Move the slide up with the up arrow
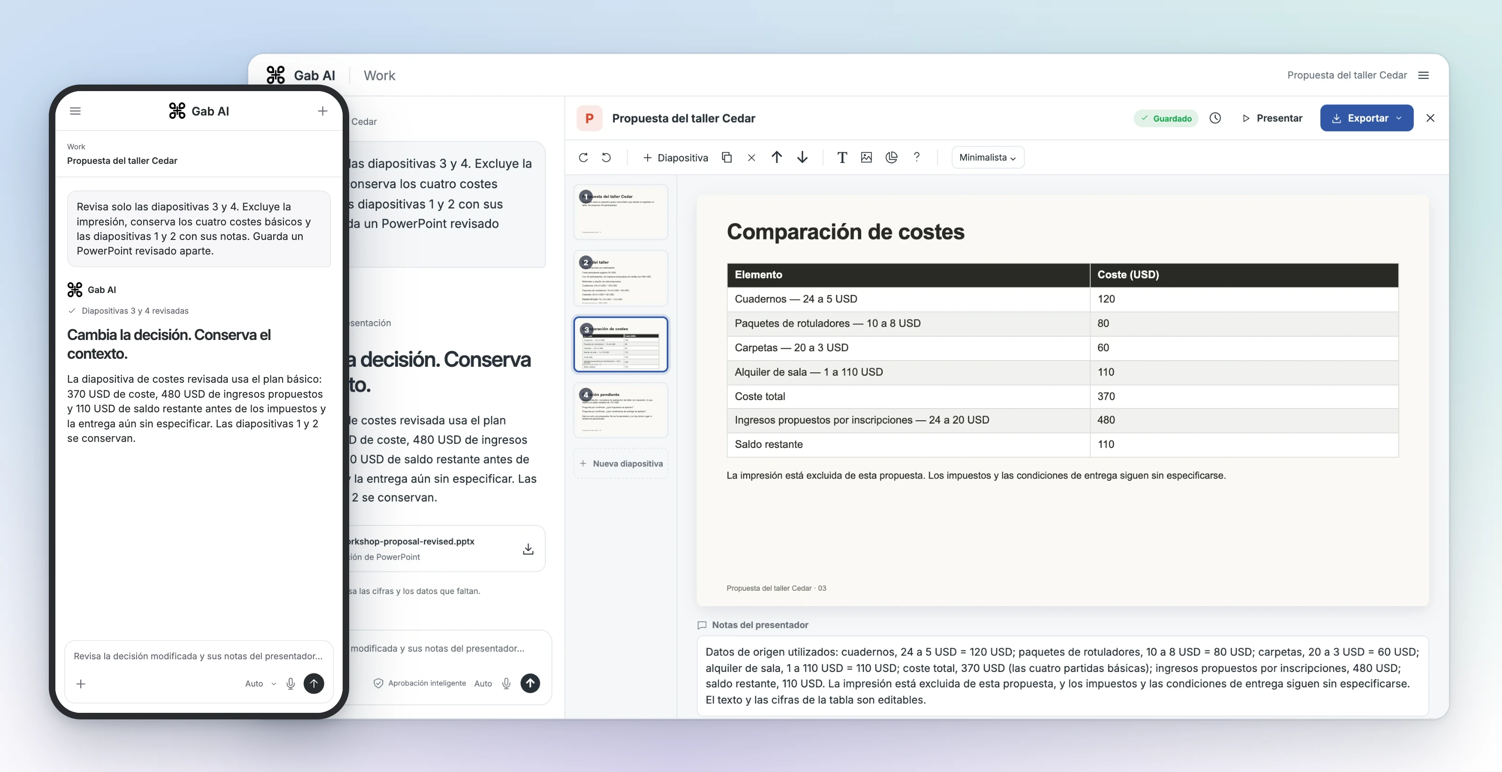 pyautogui.click(x=777, y=158)
